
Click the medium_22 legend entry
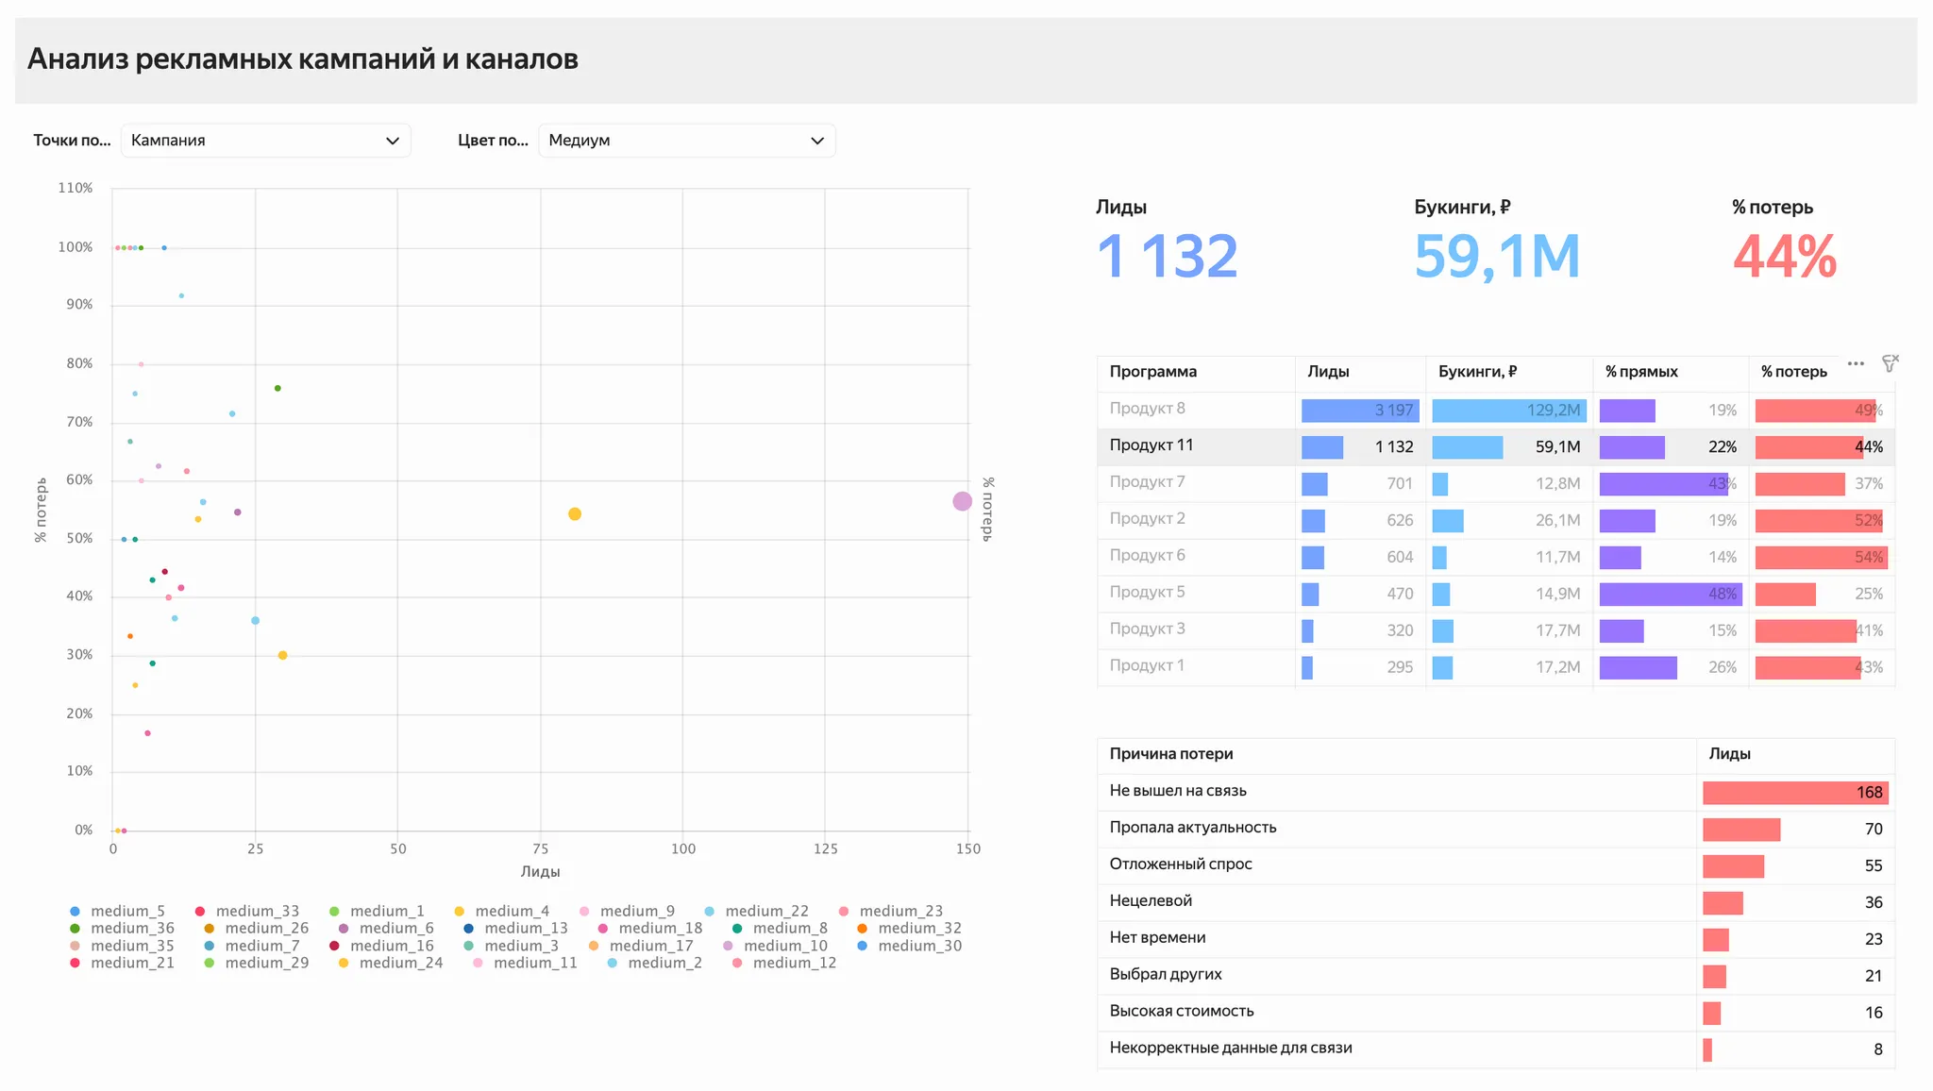[765, 912]
